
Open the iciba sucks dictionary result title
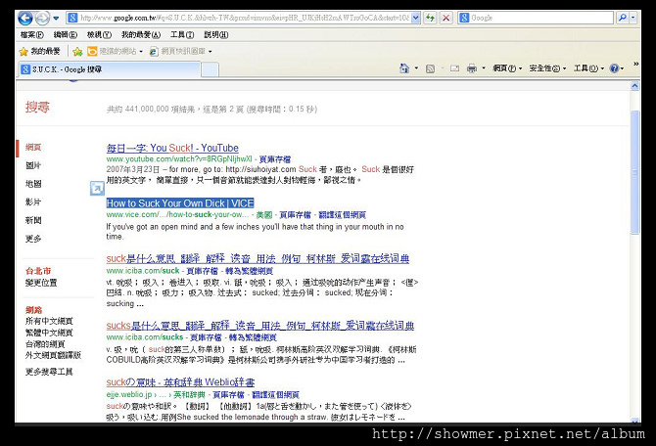pyautogui.click(x=260, y=326)
